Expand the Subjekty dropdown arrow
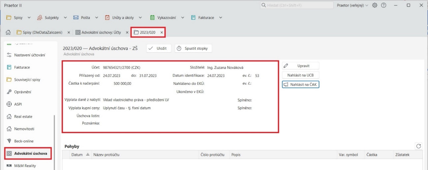This screenshot has width=428, height=170. click(x=65, y=18)
